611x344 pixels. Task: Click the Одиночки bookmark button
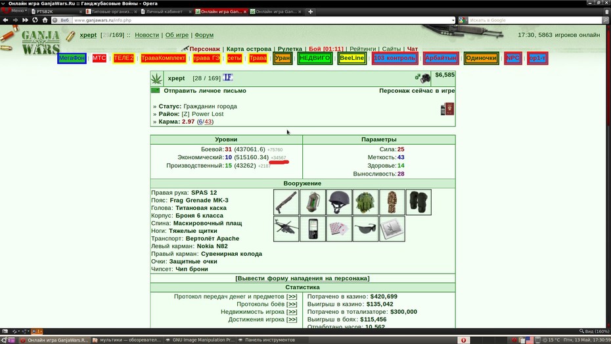[481, 58]
